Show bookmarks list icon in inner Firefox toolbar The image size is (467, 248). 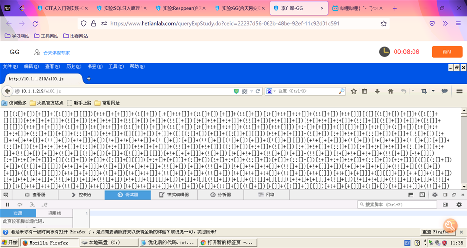pyautogui.click(x=364, y=91)
